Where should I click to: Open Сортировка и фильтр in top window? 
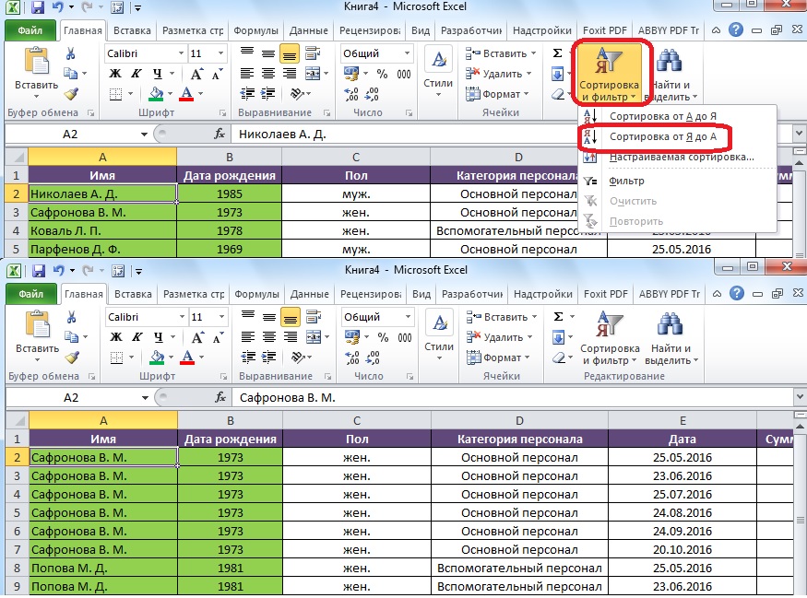click(610, 73)
